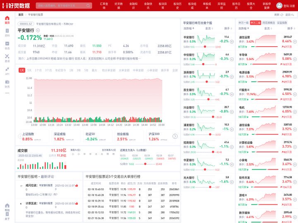Switch to the 申万一级 tab
The image size is (298, 223).
tap(243, 23)
